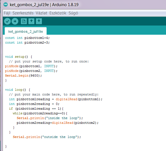Image resolution: width=166 pixels, height=151 pixels.
Task: Click the 'if (pinbottom1reading == 1){' line
Action: click(36, 109)
